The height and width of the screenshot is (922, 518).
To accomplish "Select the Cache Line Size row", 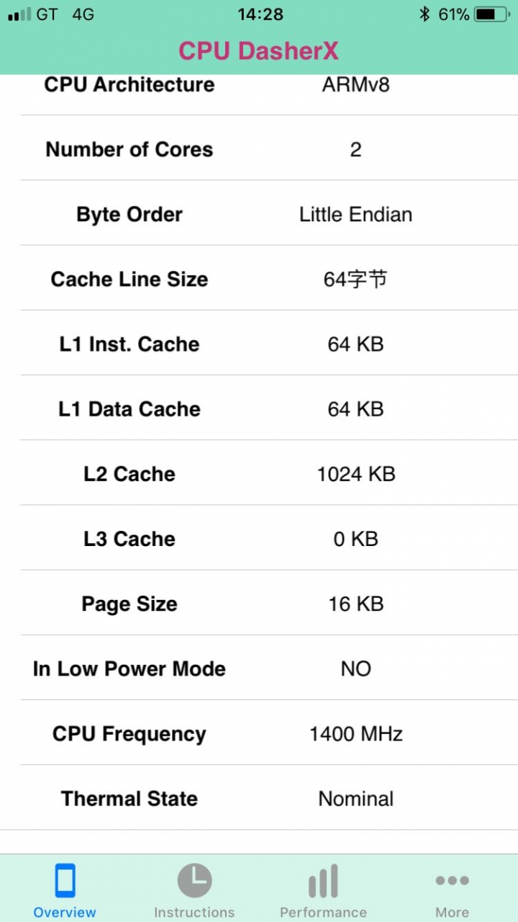I will (x=269, y=278).
